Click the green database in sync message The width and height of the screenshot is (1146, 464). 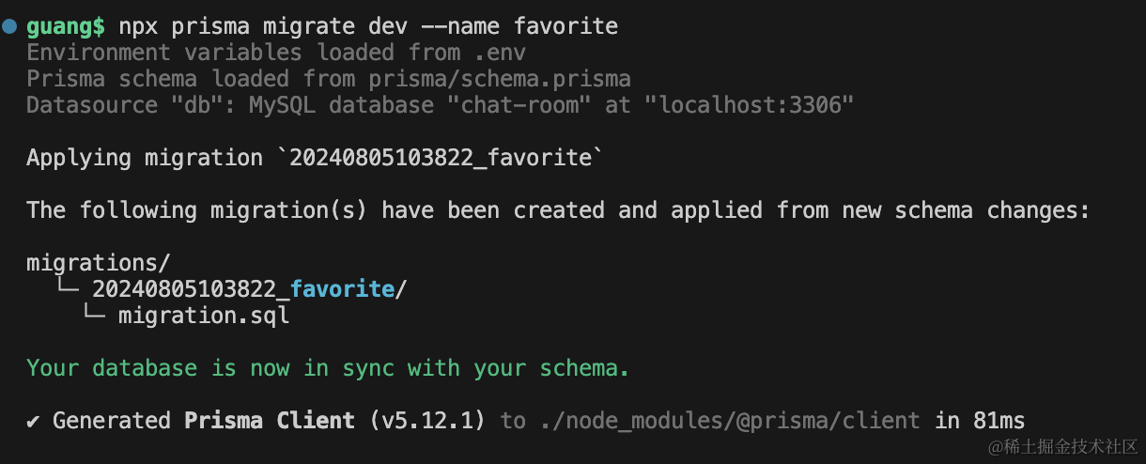(x=327, y=368)
